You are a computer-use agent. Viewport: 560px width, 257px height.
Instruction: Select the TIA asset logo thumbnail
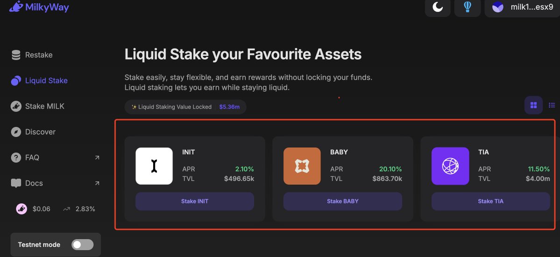click(x=450, y=166)
